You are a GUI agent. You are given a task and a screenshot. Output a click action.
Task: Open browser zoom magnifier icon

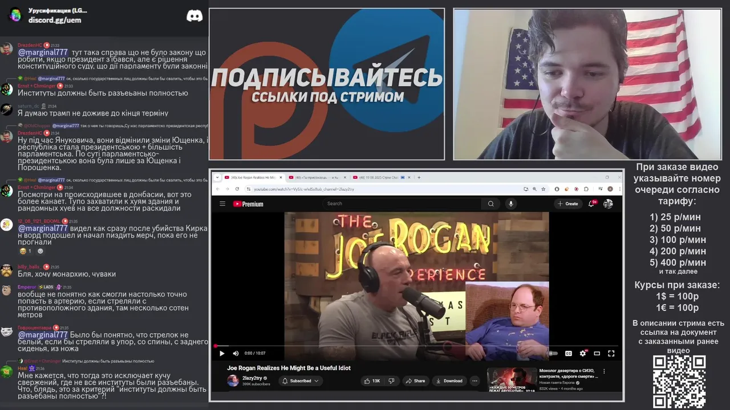click(534, 189)
